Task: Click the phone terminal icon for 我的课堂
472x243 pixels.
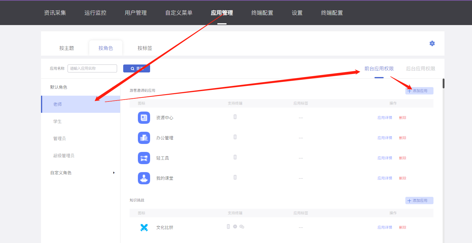Action: pyautogui.click(x=235, y=177)
